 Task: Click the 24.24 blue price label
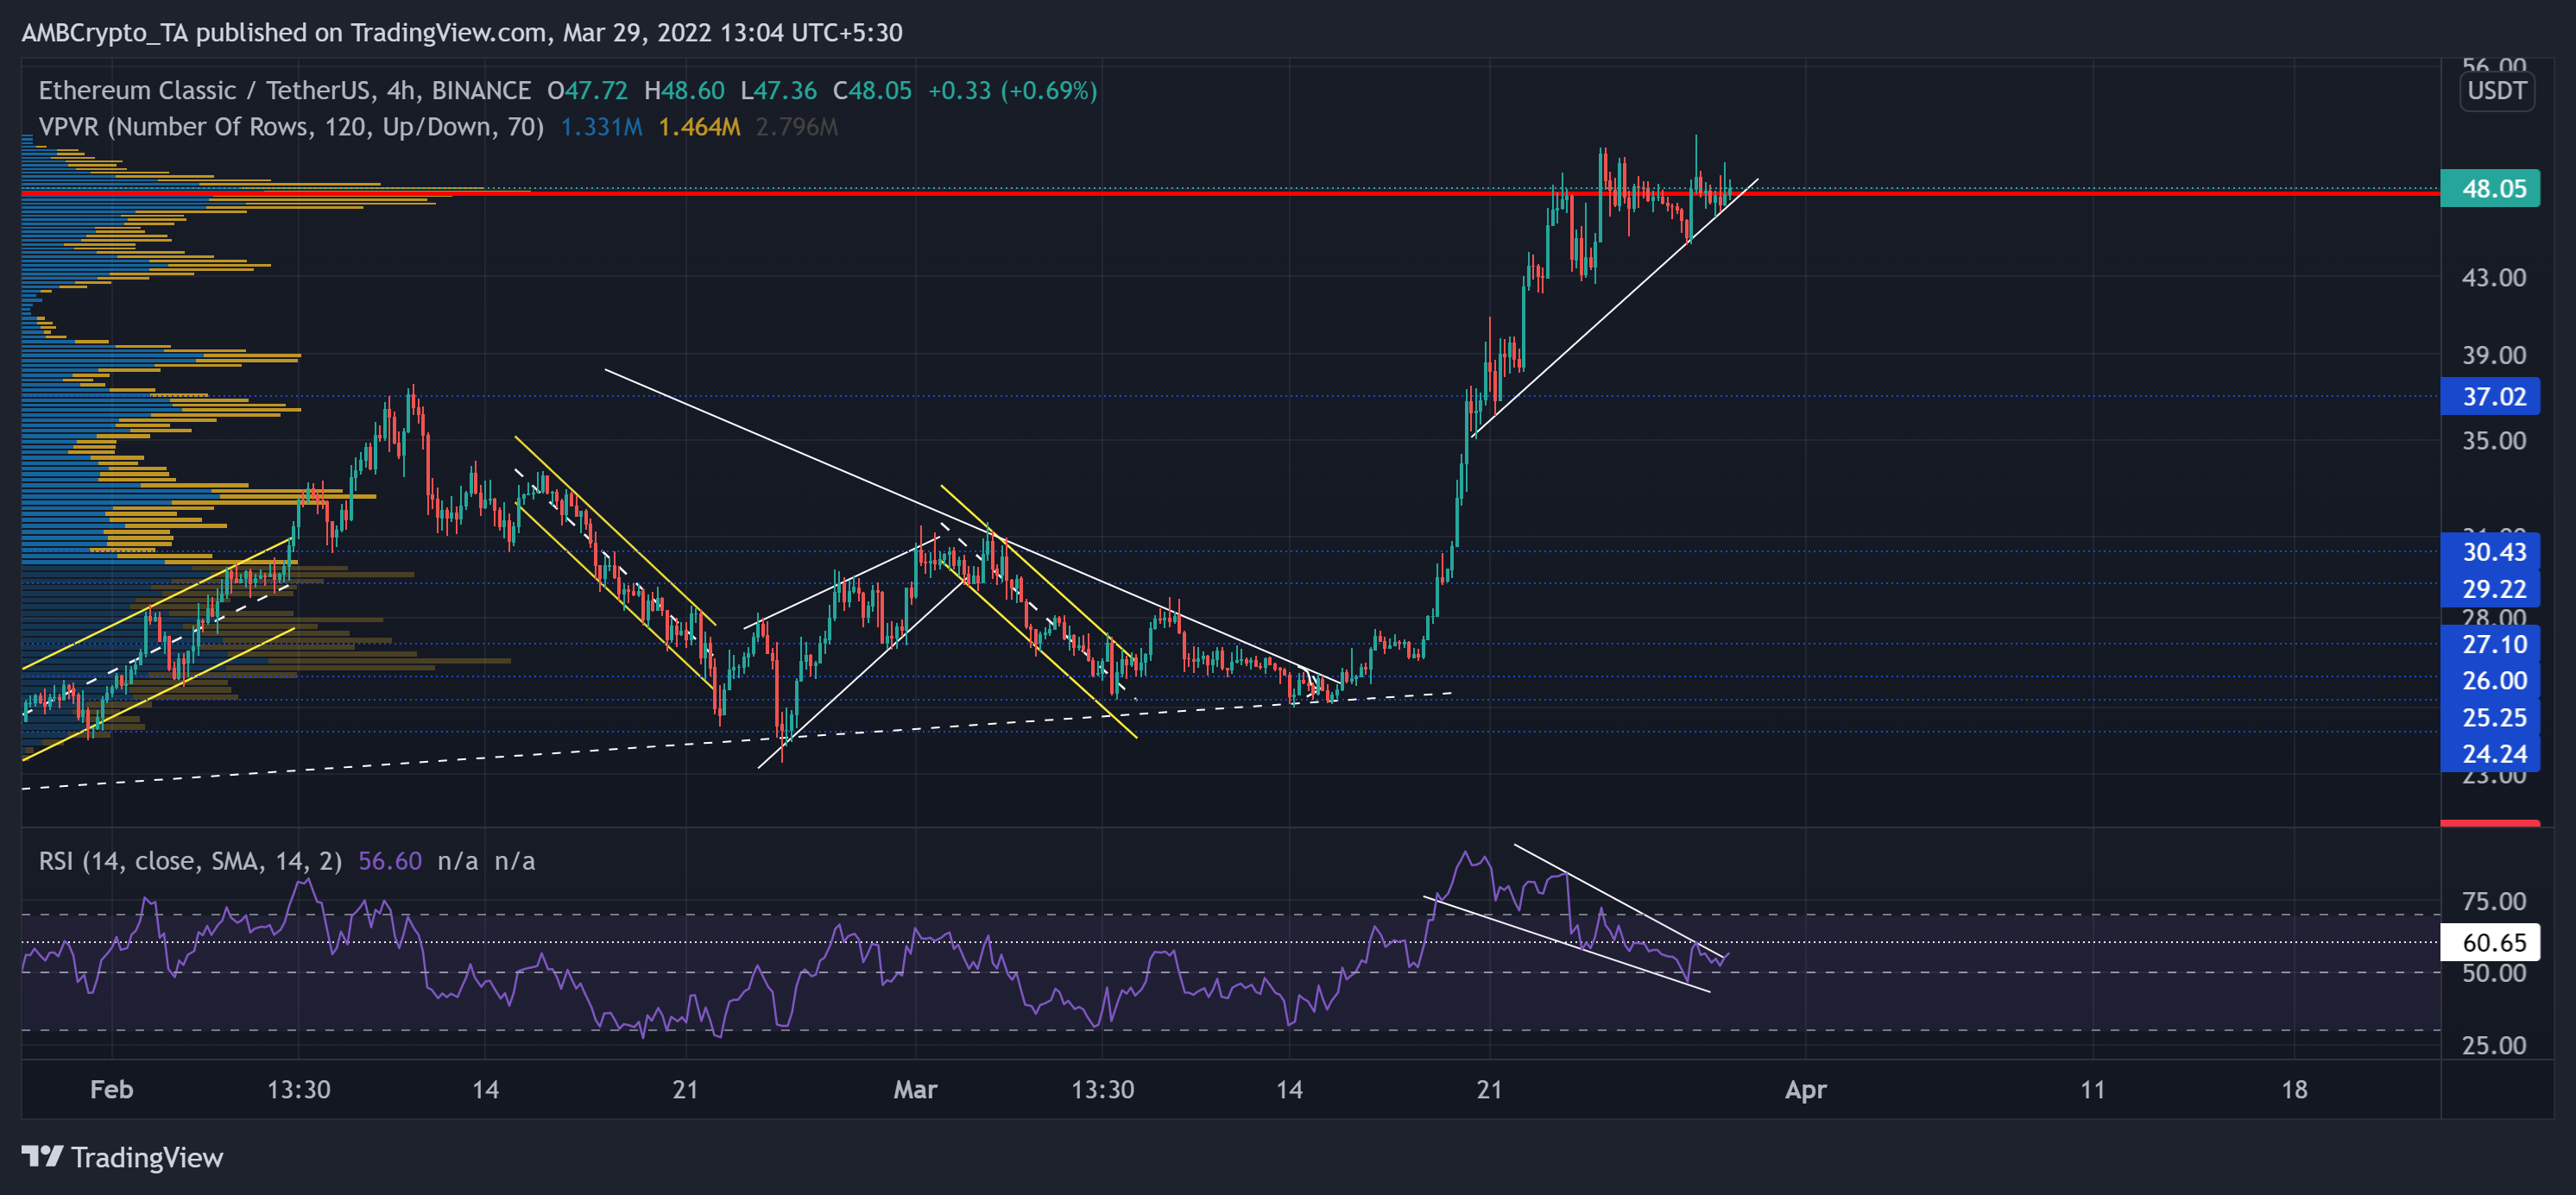(2489, 753)
